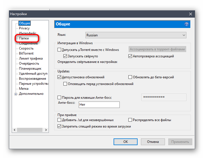This screenshot has width=204, height=158.
Task: Check Добавить .!ut для незавершённых
Action: [x=59, y=120]
